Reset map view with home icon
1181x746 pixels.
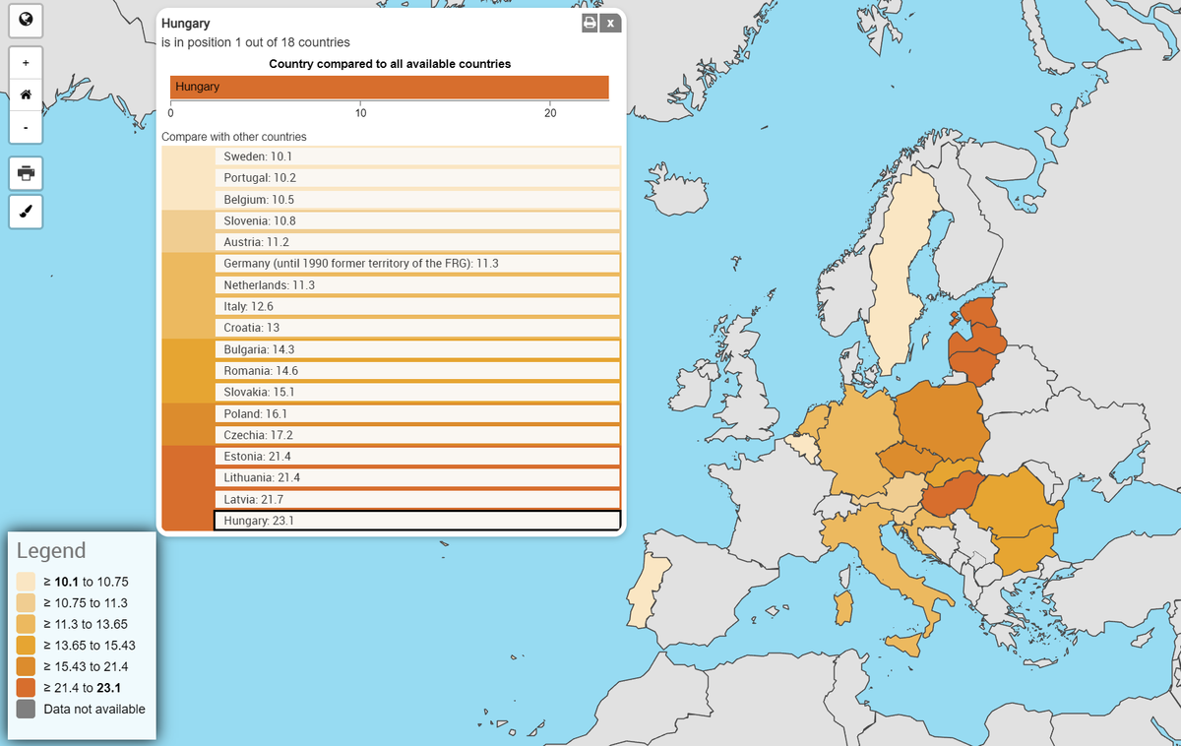(26, 95)
